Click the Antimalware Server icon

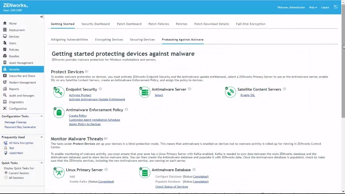point(145,92)
